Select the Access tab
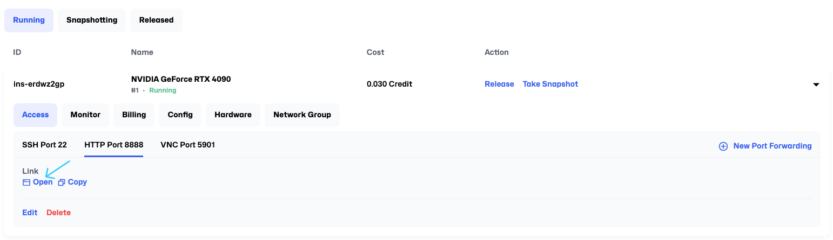833x240 pixels. [x=35, y=115]
